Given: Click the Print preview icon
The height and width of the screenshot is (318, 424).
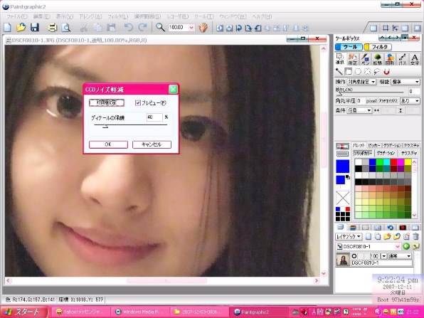Looking at the screenshot, I should (x=65, y=27).
